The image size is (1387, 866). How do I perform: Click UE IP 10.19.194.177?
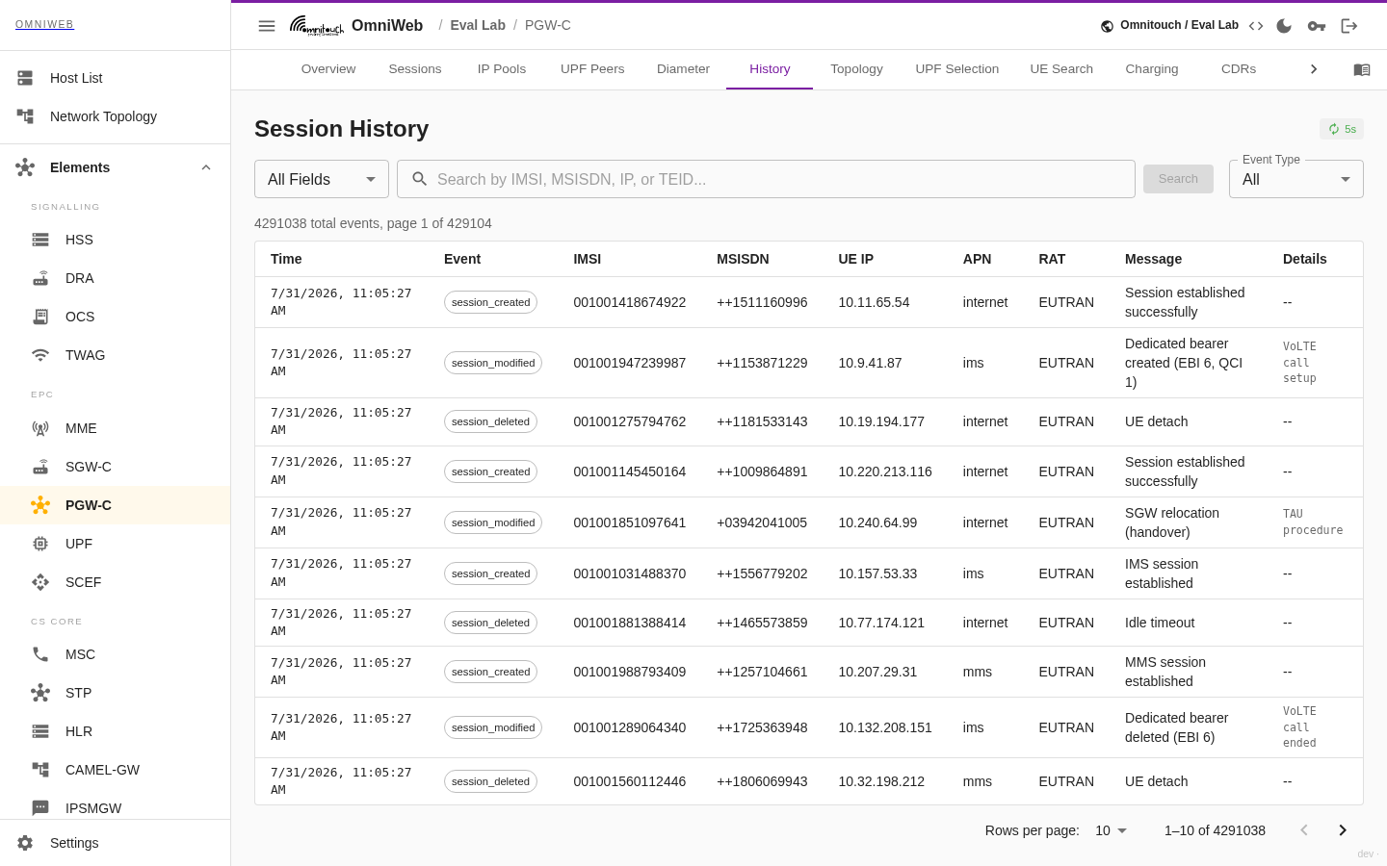pos(881,421)
